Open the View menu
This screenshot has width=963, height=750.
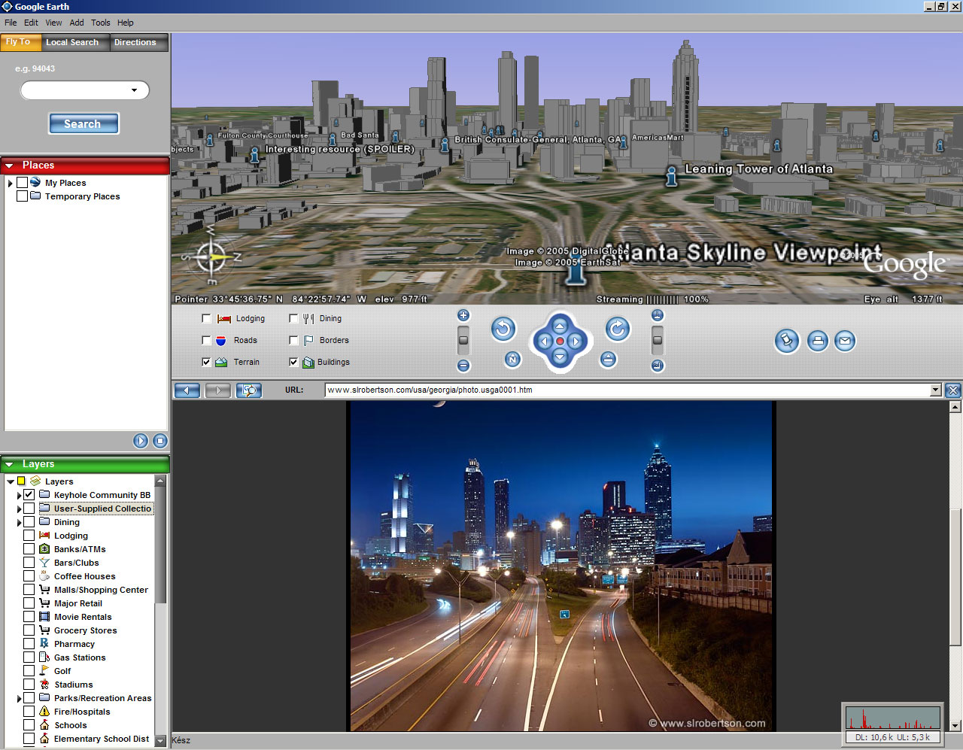[53, 23]
